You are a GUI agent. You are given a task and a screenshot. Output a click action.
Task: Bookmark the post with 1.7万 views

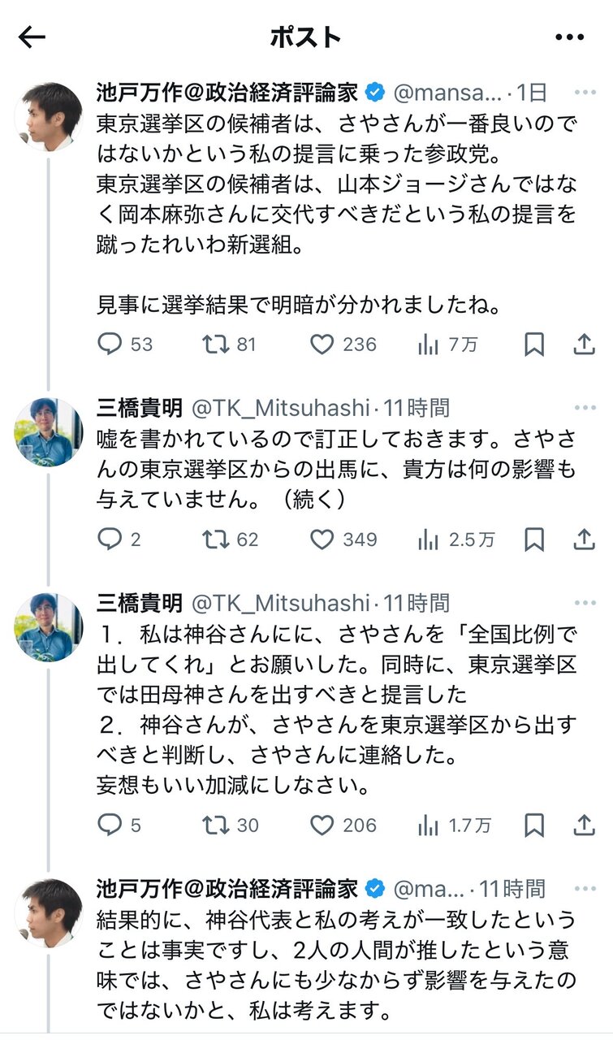point(533,825)
